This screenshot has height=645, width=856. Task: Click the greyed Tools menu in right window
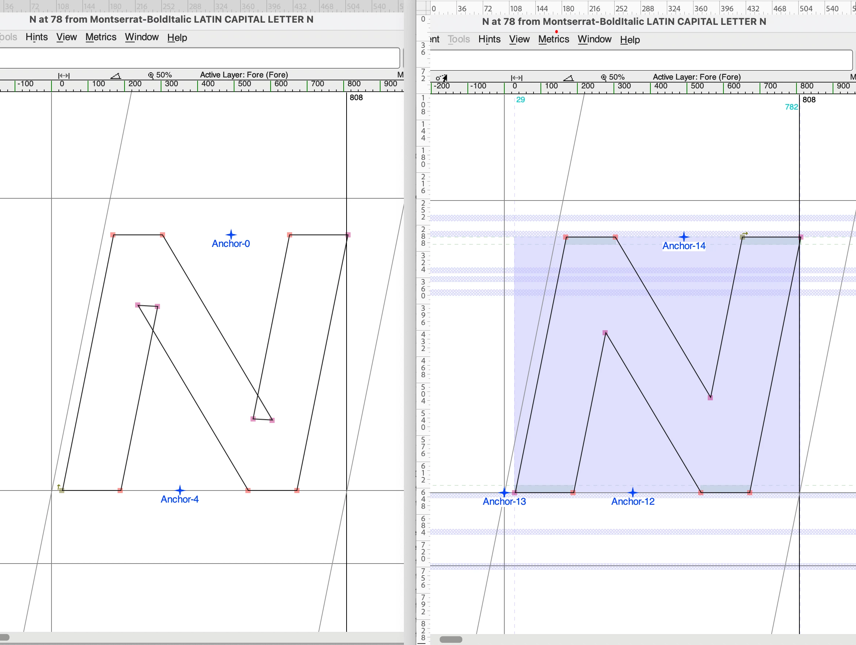[x=459, y=39]
